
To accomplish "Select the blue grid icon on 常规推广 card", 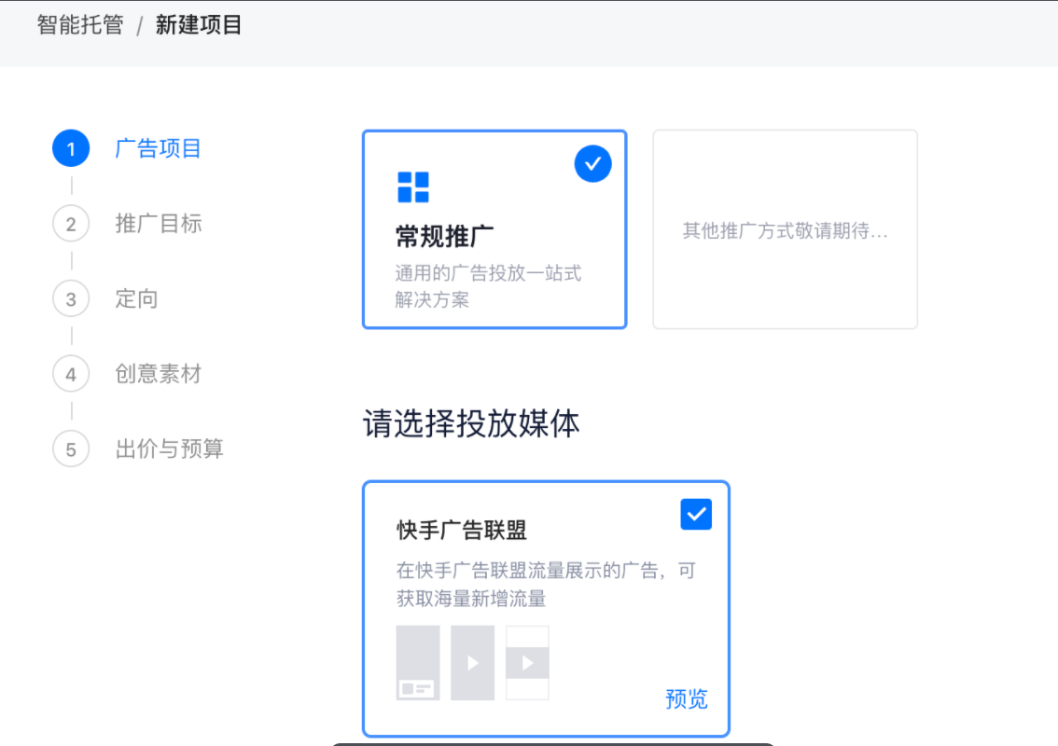I will click(x=413, y=187).
